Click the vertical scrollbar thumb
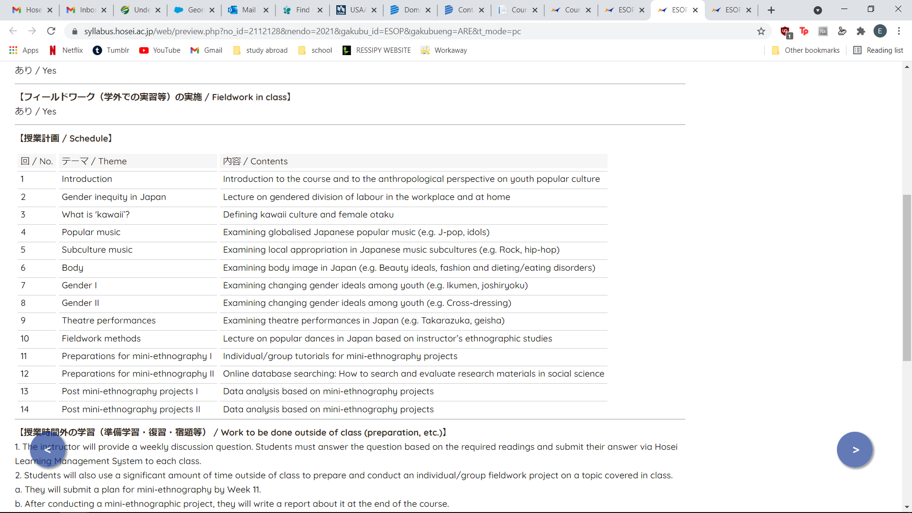The image size is (912, 513). click(x=907, y=278)
